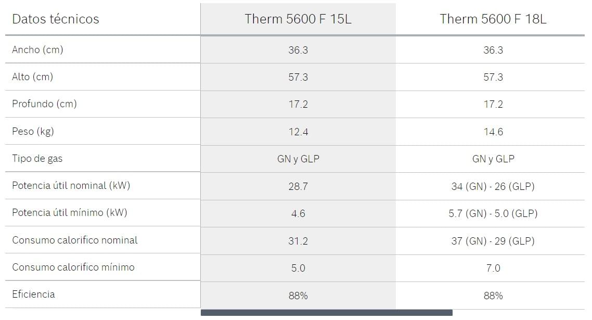Select the Consumo calorifico mínimo label
592x320 pixels.
coord(73,267)
